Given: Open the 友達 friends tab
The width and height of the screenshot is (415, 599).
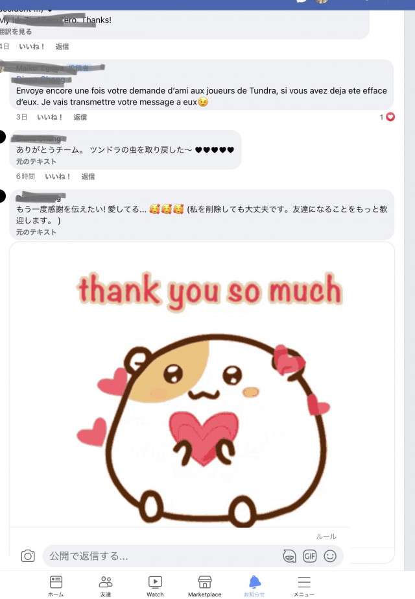Looking at the screenshot, I should point(106,585).
